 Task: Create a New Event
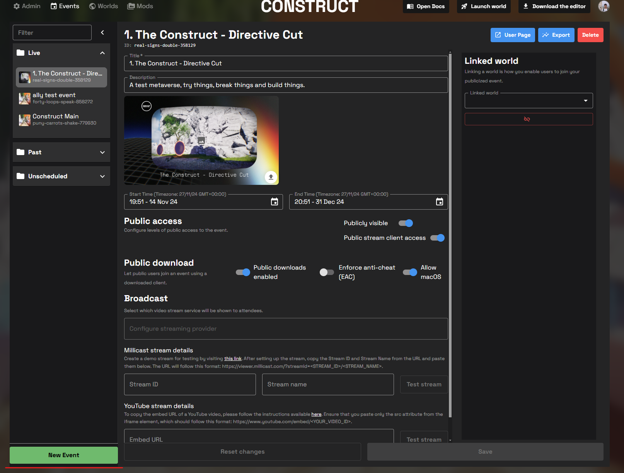coord(64,455)
